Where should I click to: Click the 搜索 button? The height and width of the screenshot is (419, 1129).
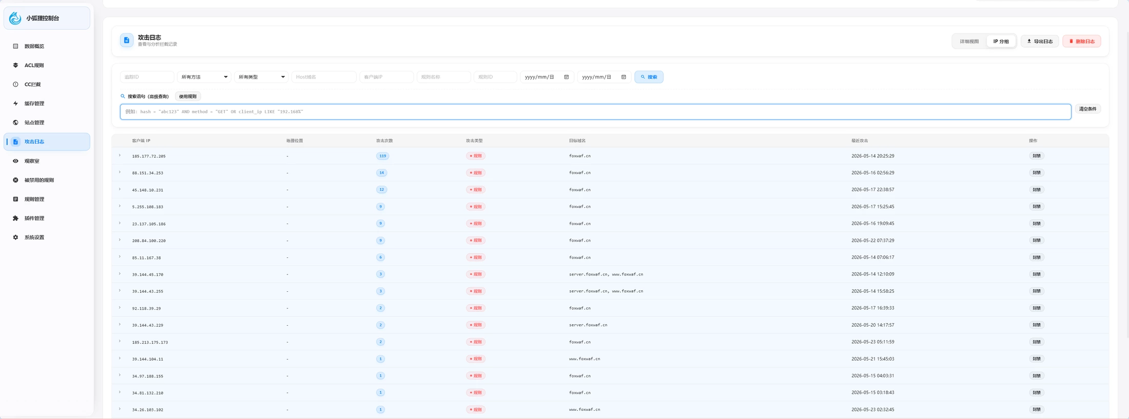click(649, 77)
